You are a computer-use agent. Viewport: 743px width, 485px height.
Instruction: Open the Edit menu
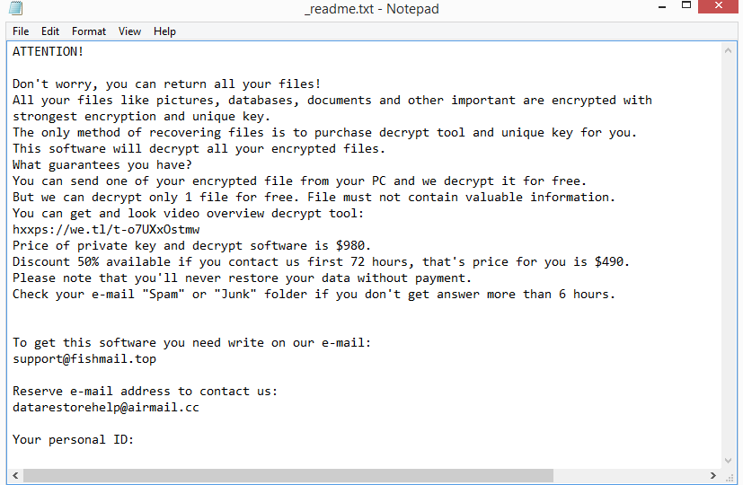(50, 31)
